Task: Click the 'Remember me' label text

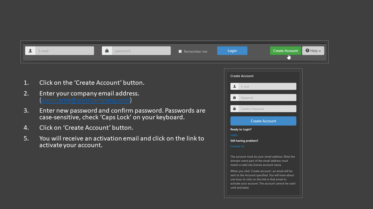Action: [x=196, y=51]
